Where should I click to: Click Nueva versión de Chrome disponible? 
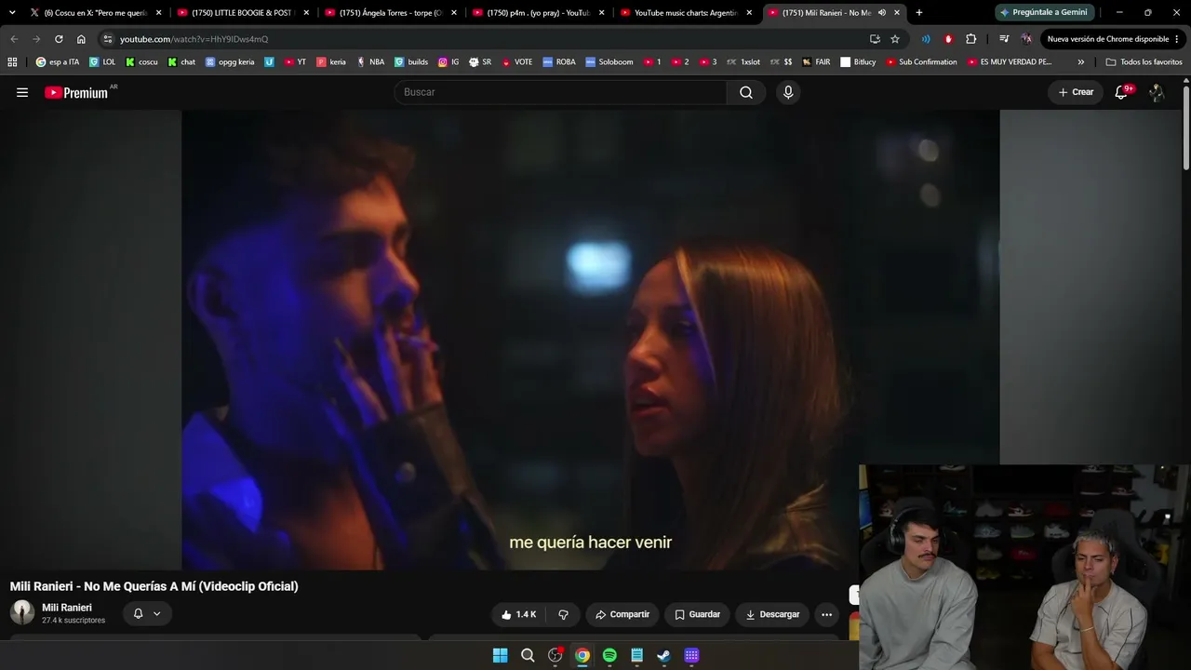tap(1113, 39)
